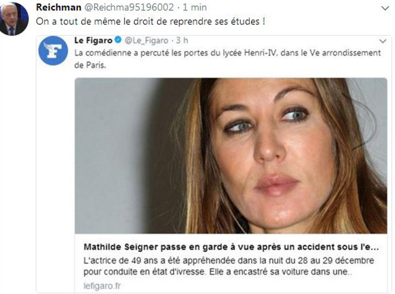395x294 pixels.
Task: Click the @Reichma95196002 handle
Action: [x=129, y=7]
